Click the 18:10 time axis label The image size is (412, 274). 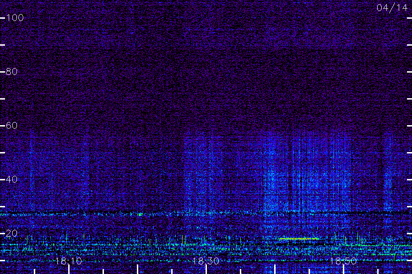point(69,261)
